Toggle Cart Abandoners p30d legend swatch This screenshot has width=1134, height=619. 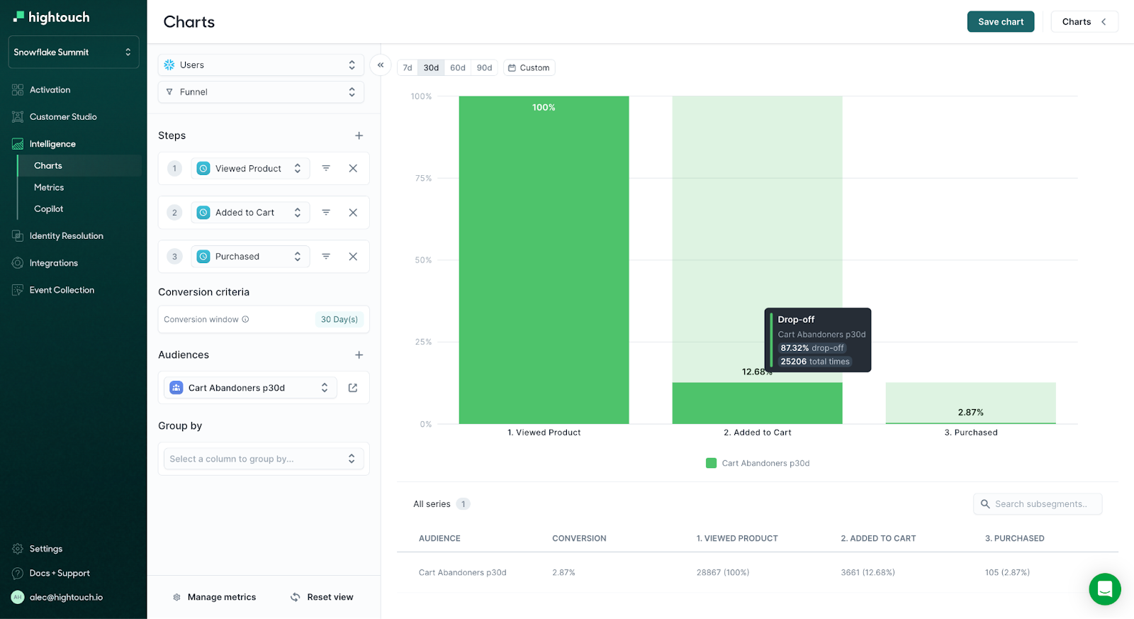pyautogui.click(x=711, y=464)
